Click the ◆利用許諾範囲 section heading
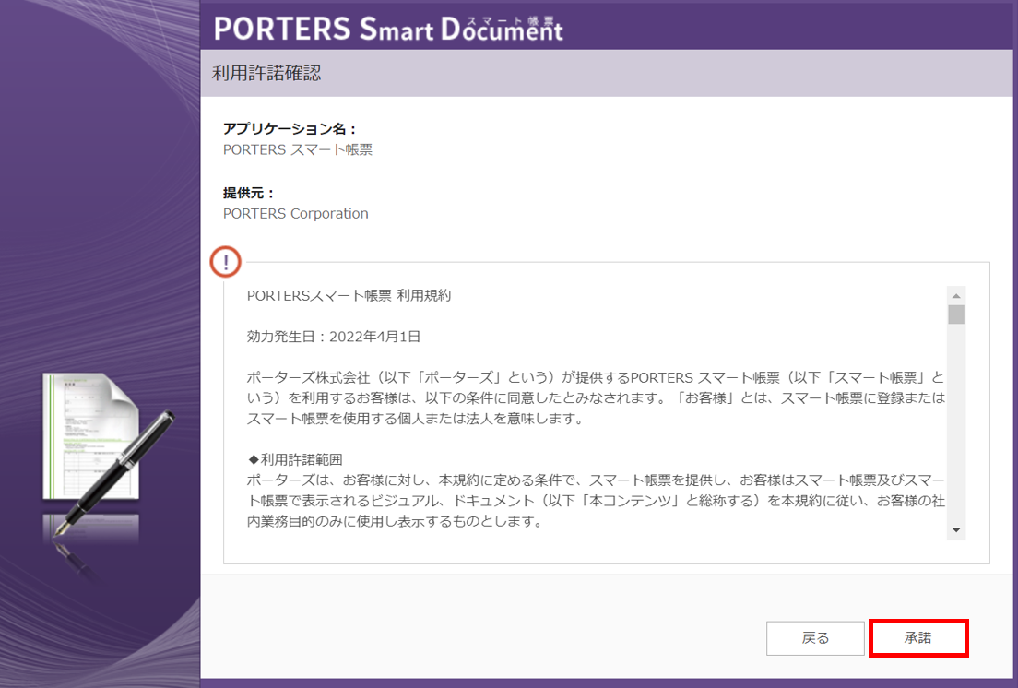 [295, 459]
